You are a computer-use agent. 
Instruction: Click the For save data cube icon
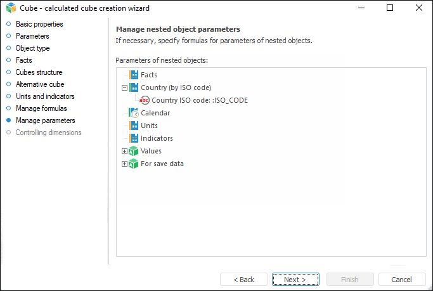coord(134,164)
